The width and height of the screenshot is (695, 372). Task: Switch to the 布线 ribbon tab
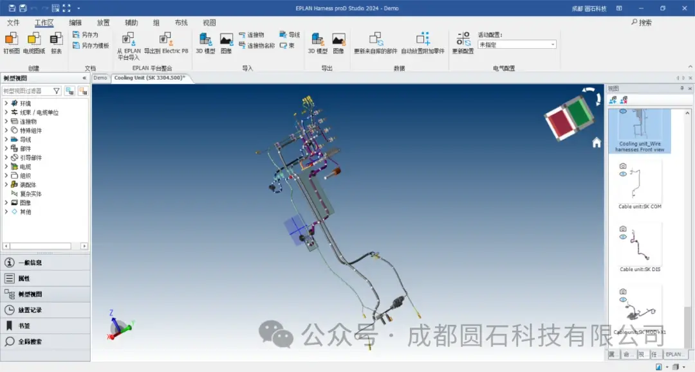(181, 22)
